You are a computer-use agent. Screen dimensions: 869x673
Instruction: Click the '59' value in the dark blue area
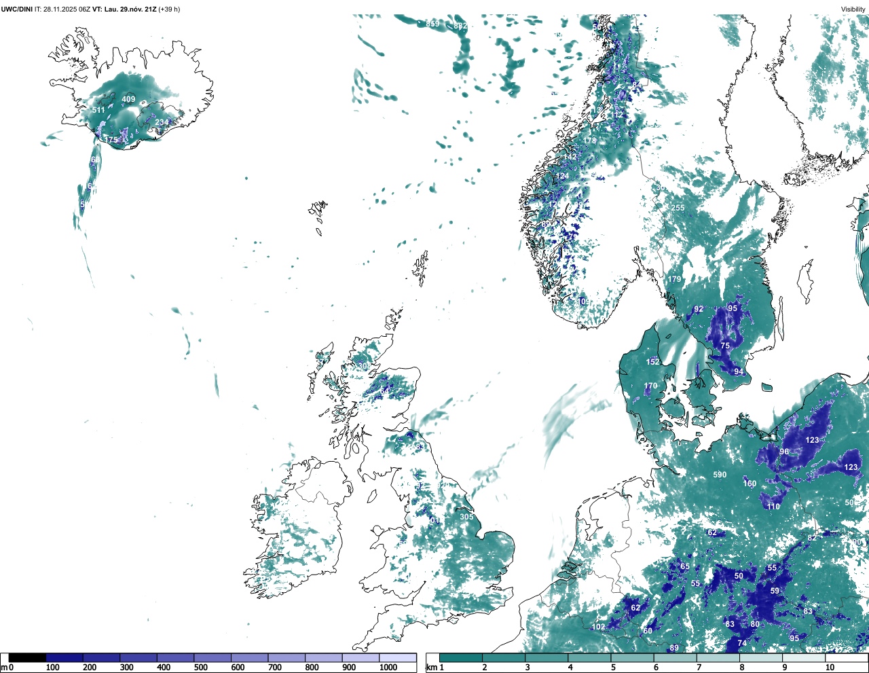[775, 591]
